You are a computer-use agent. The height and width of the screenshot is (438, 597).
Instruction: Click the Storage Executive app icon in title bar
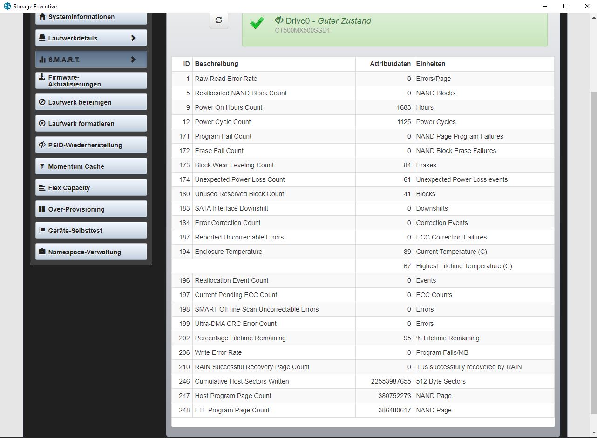[7, 6]
